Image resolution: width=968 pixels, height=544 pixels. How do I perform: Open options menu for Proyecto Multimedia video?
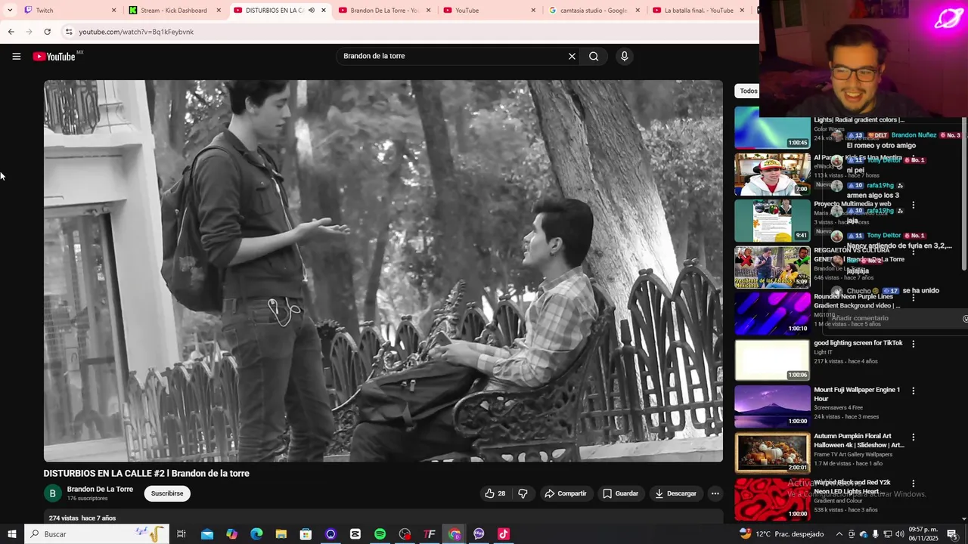[x=914, y=205]
